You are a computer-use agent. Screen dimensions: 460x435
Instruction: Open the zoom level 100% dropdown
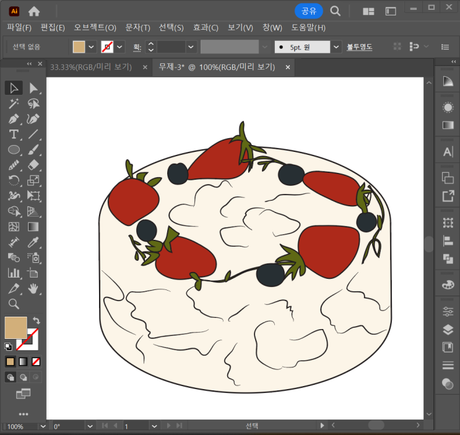pos(43,426)
